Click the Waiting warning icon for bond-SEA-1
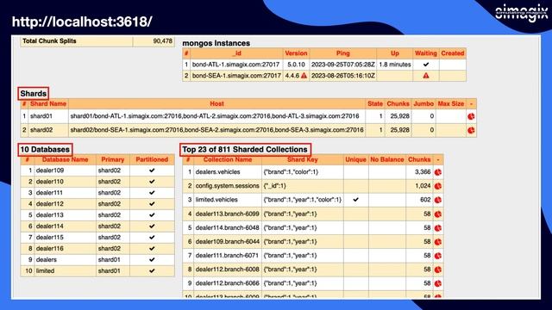The height and width of the screenshot is (310, 552). pyautogui.click(x=426, y=76)
